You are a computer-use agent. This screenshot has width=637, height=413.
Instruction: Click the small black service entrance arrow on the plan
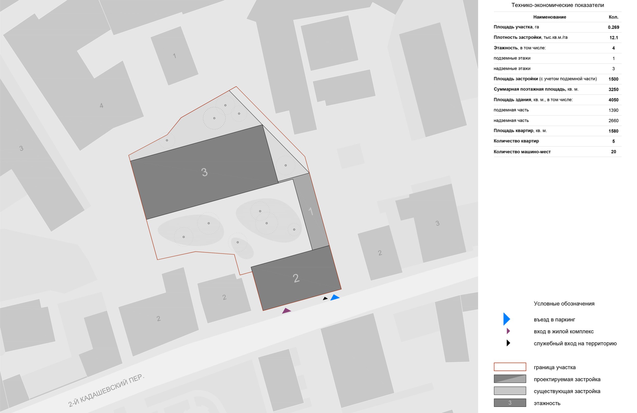coord(325,298)
